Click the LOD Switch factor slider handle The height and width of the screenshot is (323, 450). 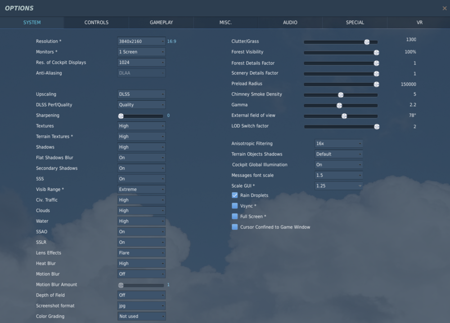377,127
